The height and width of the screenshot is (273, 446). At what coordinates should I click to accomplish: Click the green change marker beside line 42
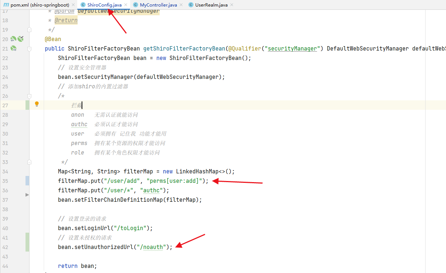click(x=27, y=242)
